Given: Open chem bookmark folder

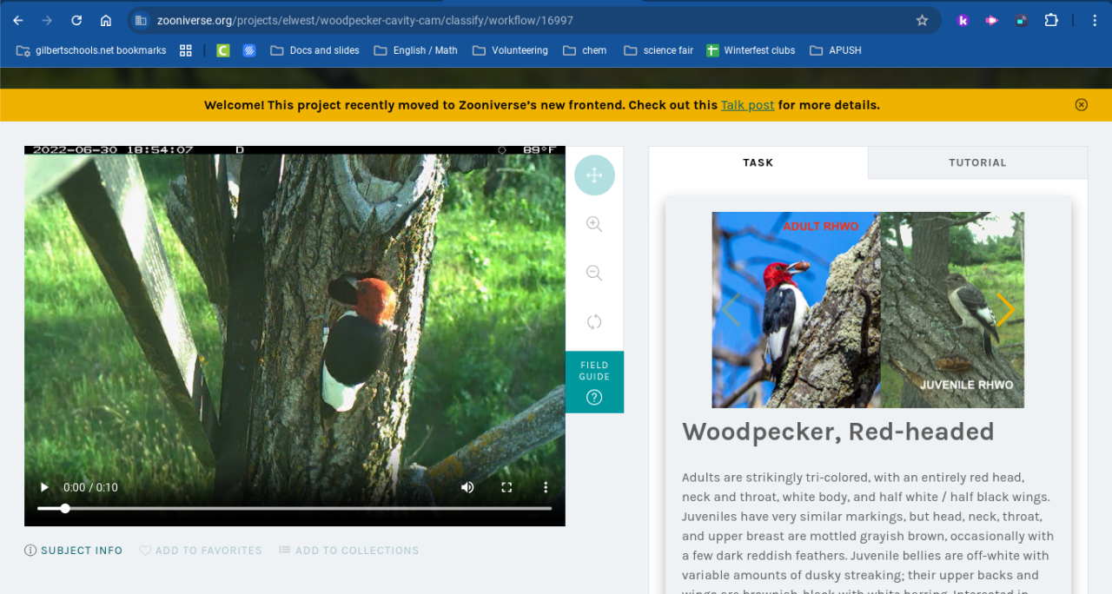Looking at the screenshot, I should [x=586, y=50].
